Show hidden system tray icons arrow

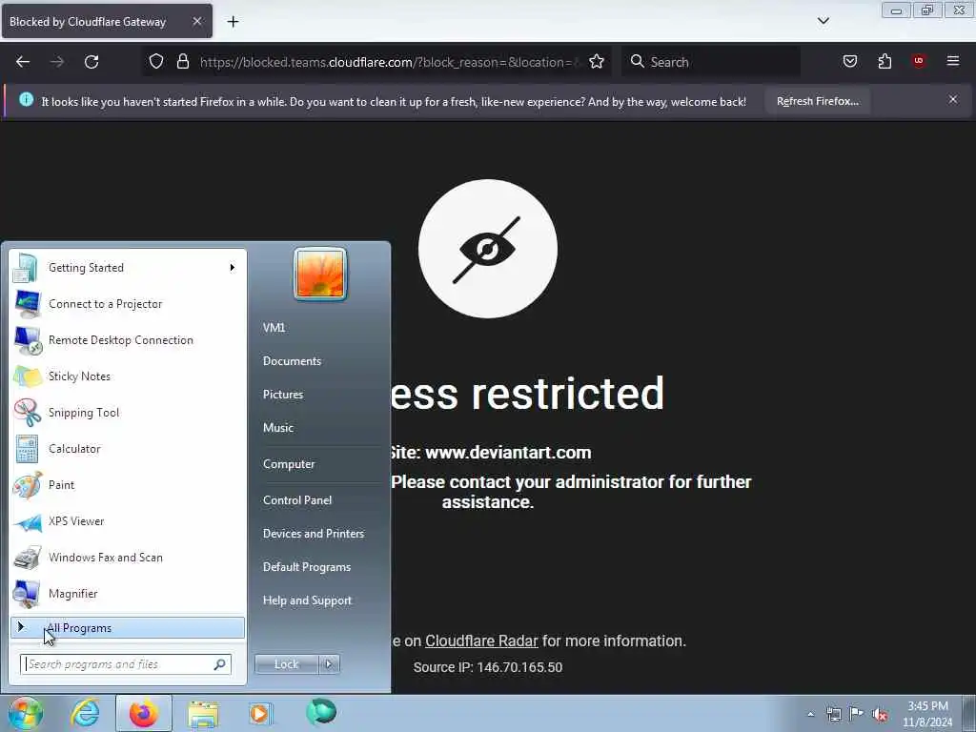(x=810, y=714)
